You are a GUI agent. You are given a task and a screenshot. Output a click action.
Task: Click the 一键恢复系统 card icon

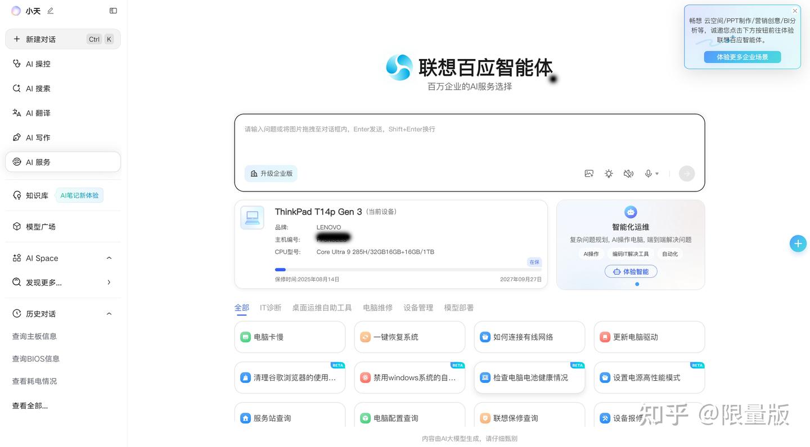(365, 337)
